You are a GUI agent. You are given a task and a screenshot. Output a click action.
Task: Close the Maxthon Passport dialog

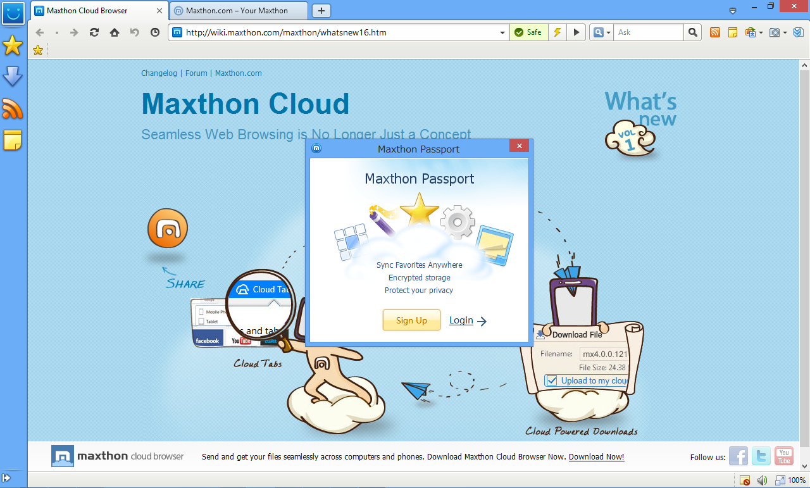pyautogui.click(x=519, y=146)
